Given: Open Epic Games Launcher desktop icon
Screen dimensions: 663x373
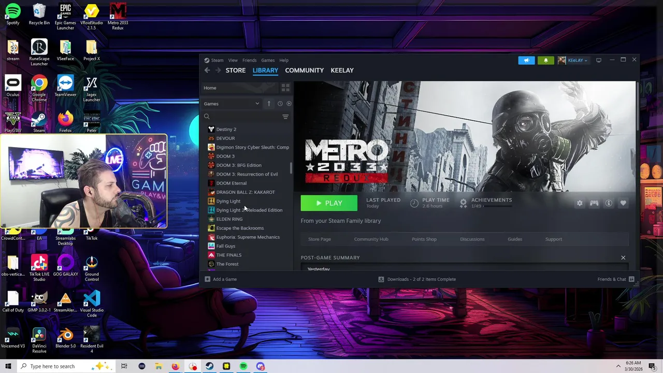Looking at the screenshot, I should pyautogui.click(x=65, y=17).
